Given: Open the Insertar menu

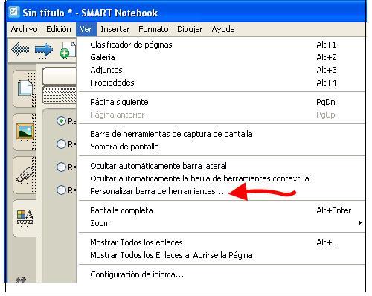Looking at the screenshot, I should click(x=115, y=29).
